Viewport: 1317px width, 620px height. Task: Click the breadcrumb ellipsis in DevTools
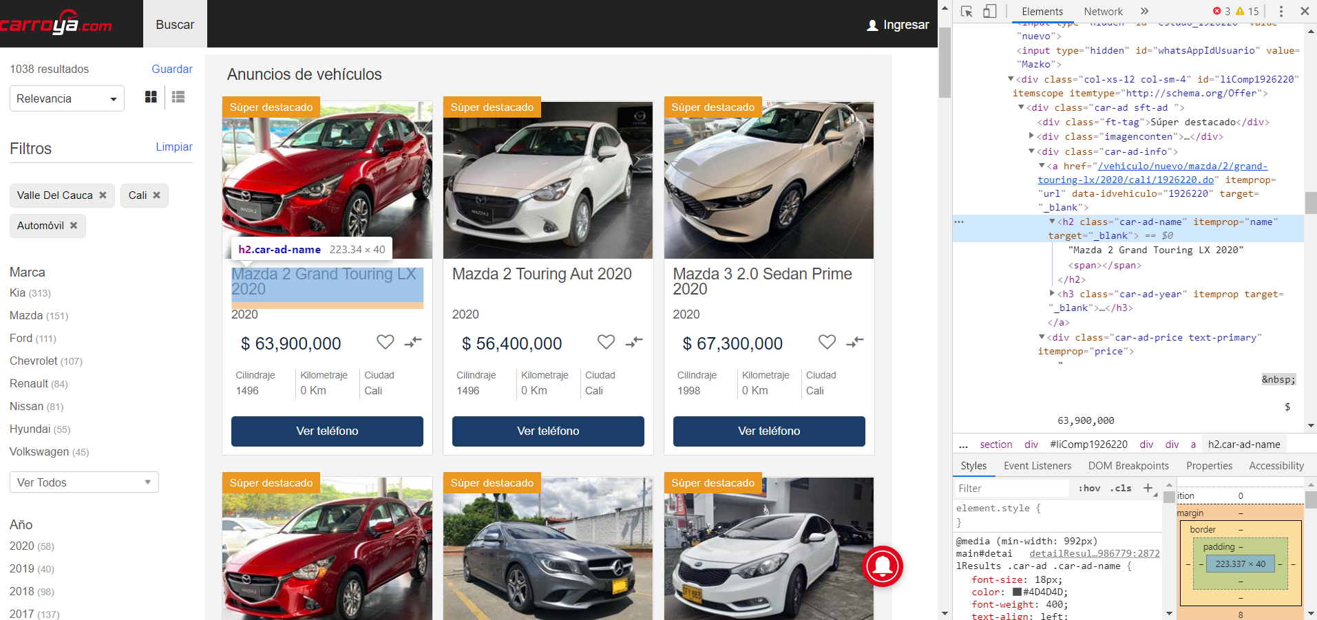[963, 445]
